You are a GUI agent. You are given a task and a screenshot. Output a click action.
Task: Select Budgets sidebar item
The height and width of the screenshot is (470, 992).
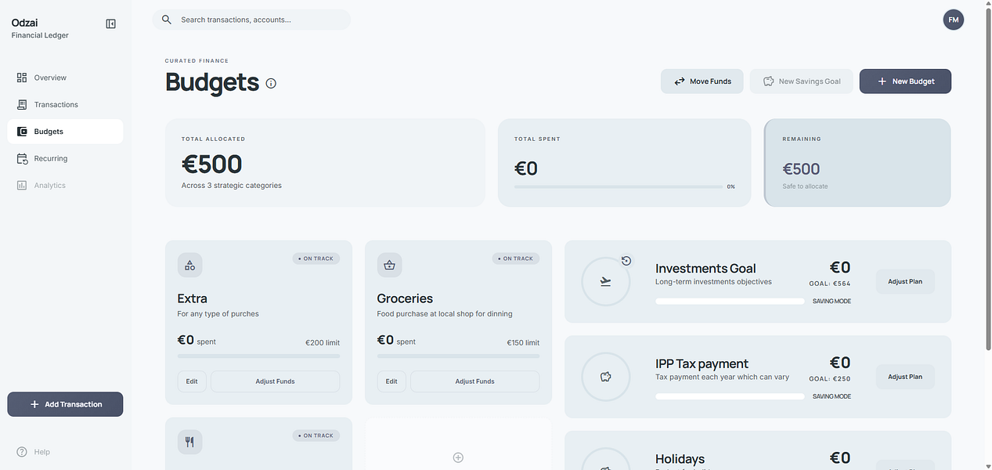65,132
